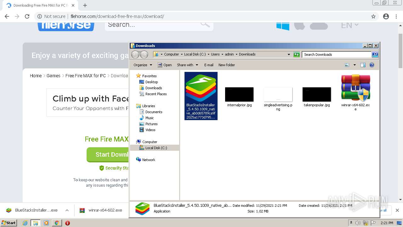Viewport: 403px width, 227px height.
Task: Bookmark this page with star icon
Action: 373,16
